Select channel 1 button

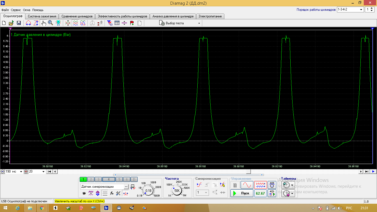click(x=83, y=179)
